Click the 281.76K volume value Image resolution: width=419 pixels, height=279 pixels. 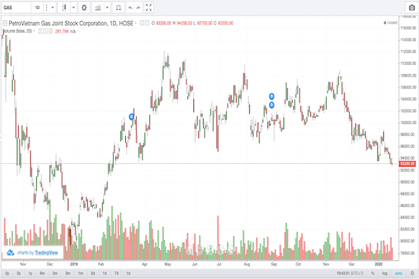(x=62, y=31)
